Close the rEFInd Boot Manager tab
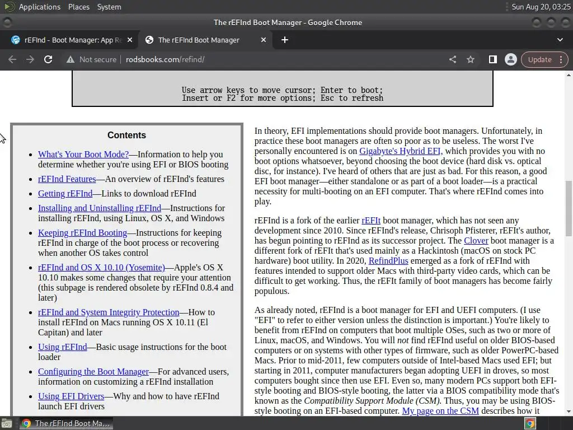 263,40
